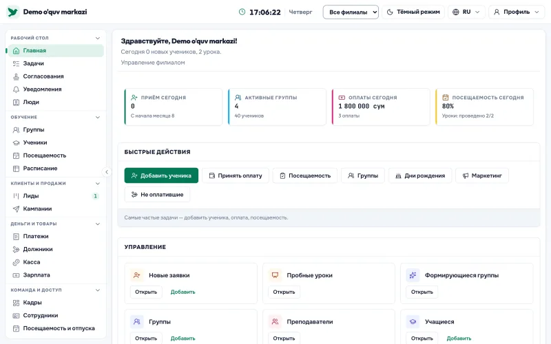Click the users icon beside sidebar Группы
Screen dimensions: 551x344
pos(16,130)
